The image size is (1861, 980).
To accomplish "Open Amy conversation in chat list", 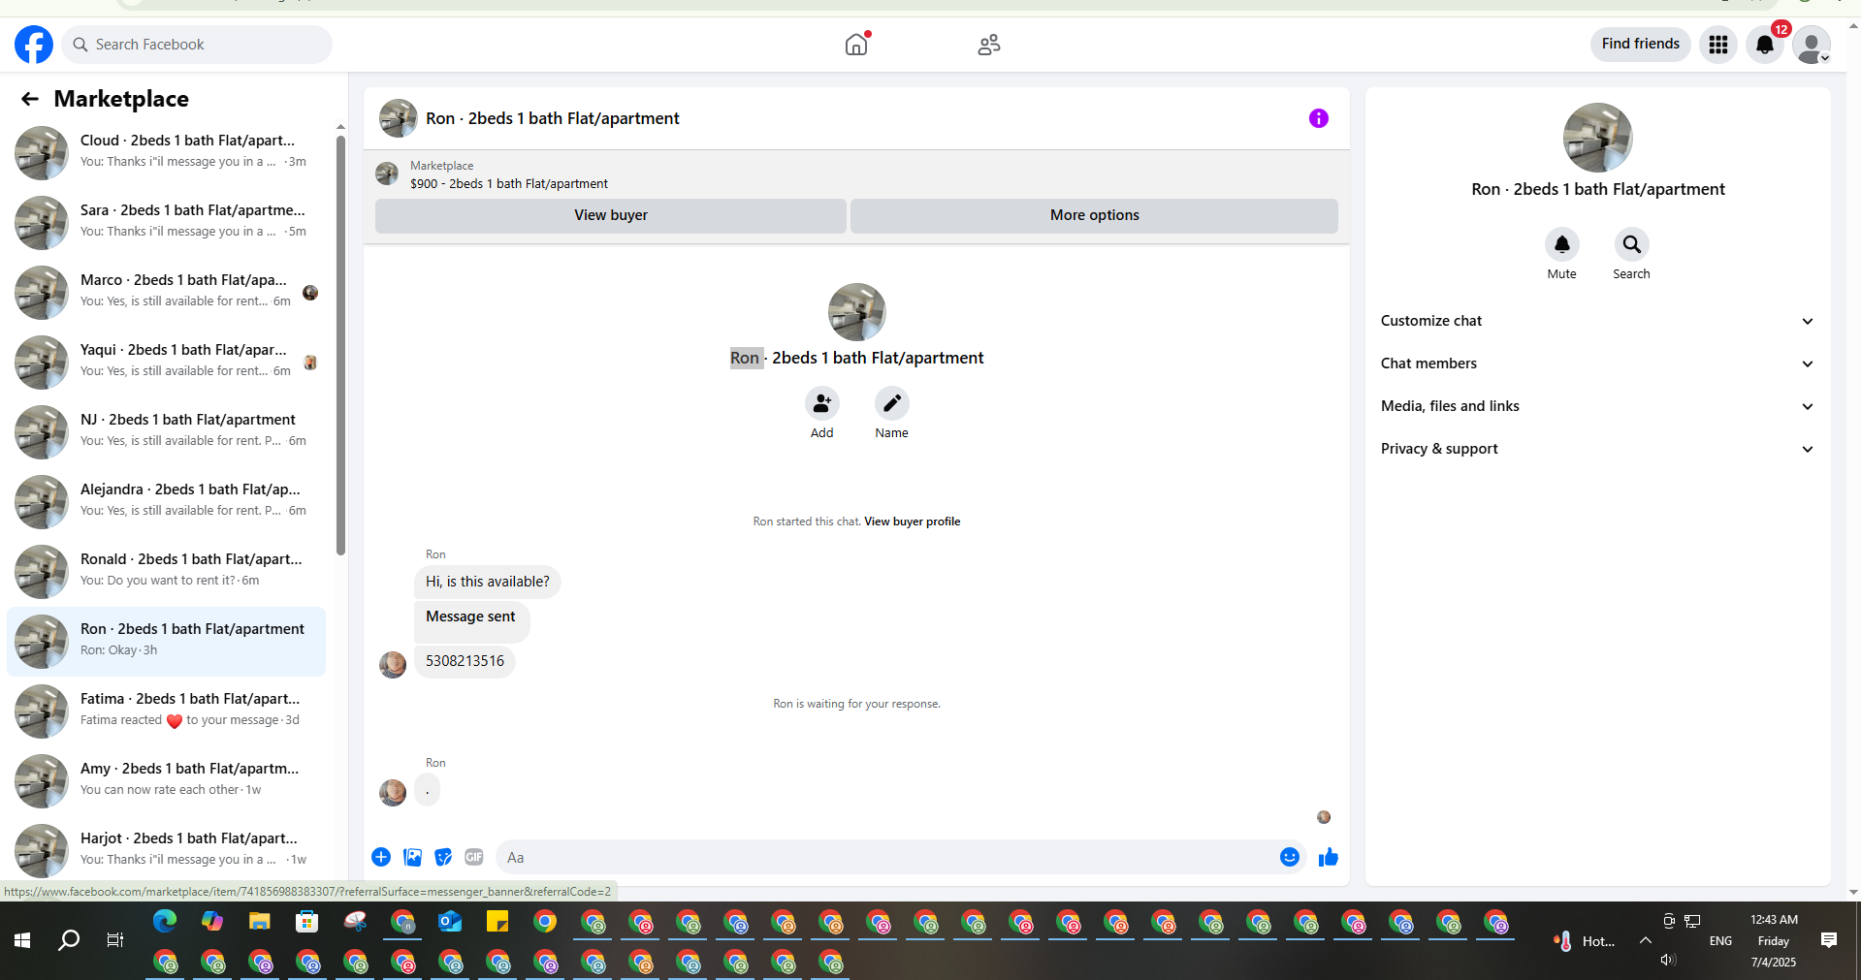I will [166, 780].
